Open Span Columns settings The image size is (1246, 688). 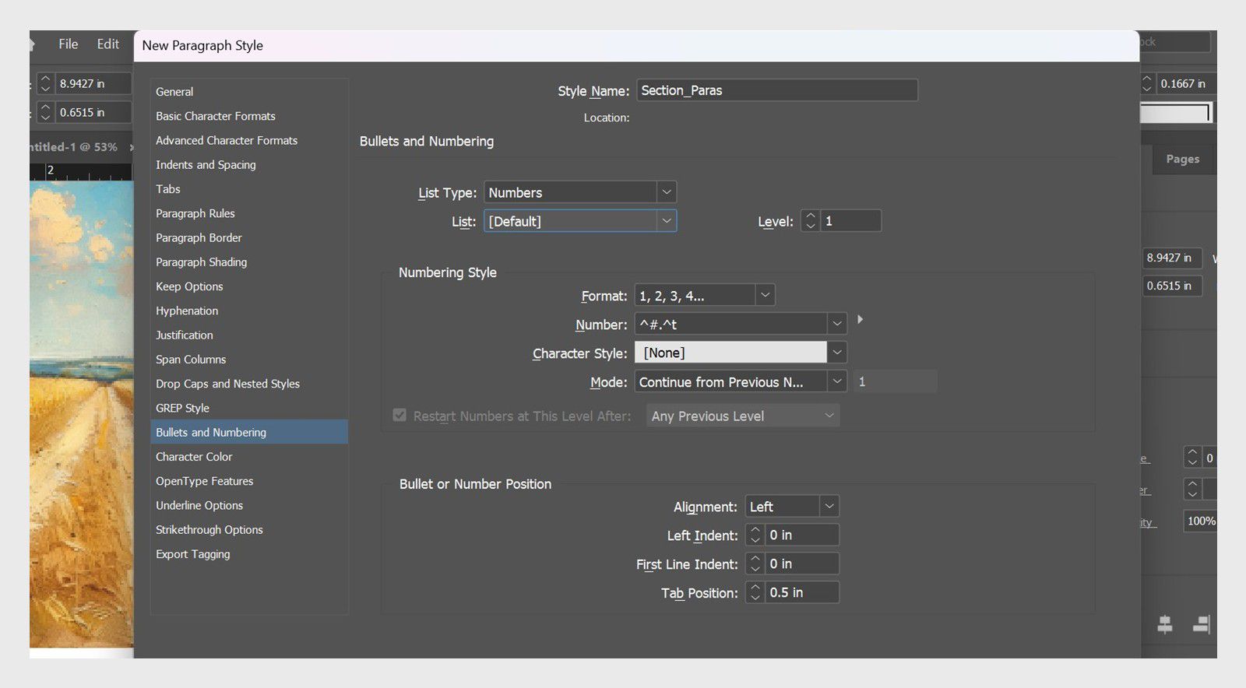pyautogui.click(x=248, y=360)
